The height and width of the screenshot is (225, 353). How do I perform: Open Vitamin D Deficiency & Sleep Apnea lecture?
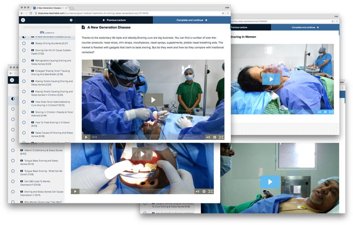41,152
